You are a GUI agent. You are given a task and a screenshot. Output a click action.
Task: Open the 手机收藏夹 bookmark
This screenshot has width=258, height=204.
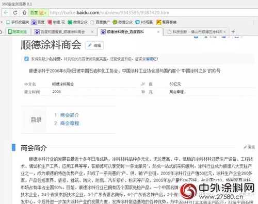(x=18, y=22)
